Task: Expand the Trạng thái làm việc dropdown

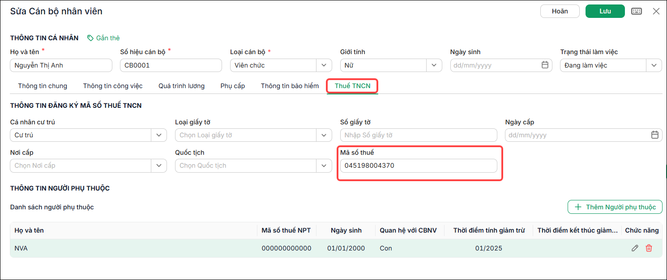Action: (654, 65)
